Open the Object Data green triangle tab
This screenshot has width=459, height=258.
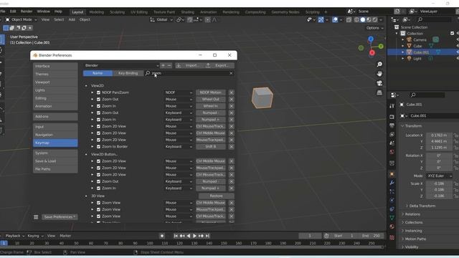(x=392, y=218)
